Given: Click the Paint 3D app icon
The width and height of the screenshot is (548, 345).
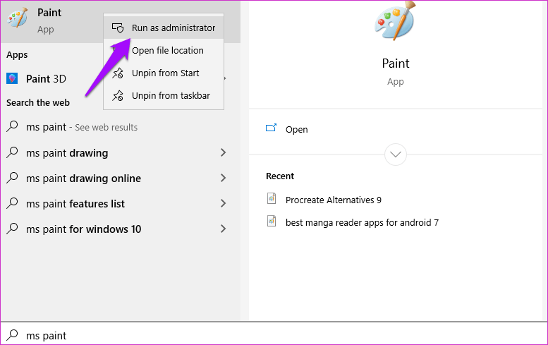Looking at the screenshot, I should click(x=13, y=78).
